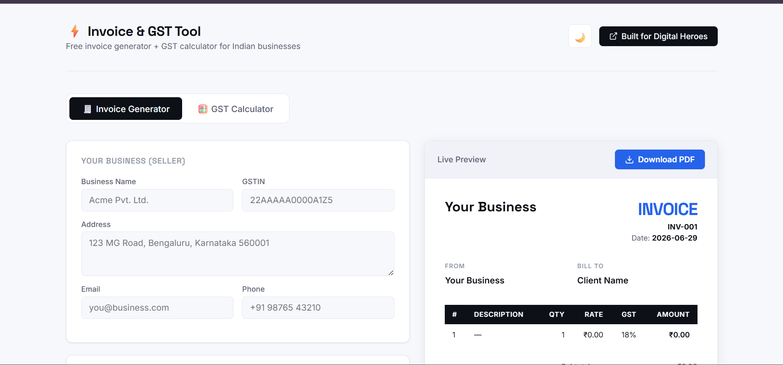Screen dimensions: 783x365
Task: Click the 18% GST cell in preview row
Action: click(x=629, y=335)
